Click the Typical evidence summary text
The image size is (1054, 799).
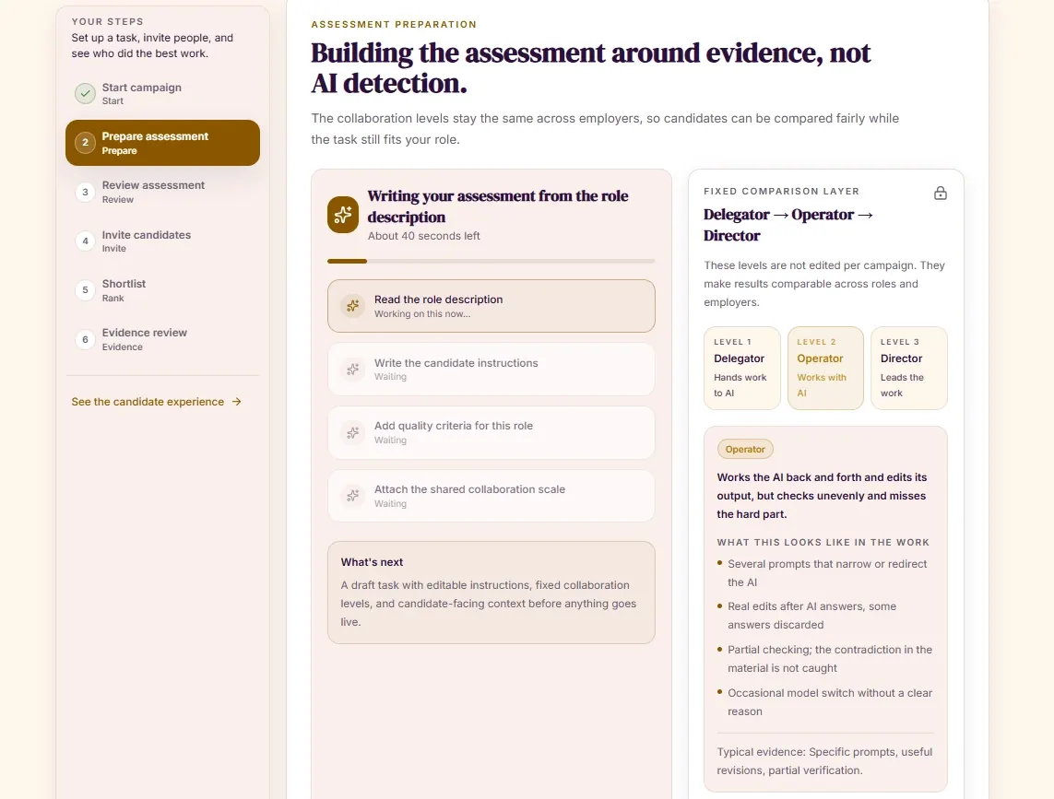pos(824,761)
